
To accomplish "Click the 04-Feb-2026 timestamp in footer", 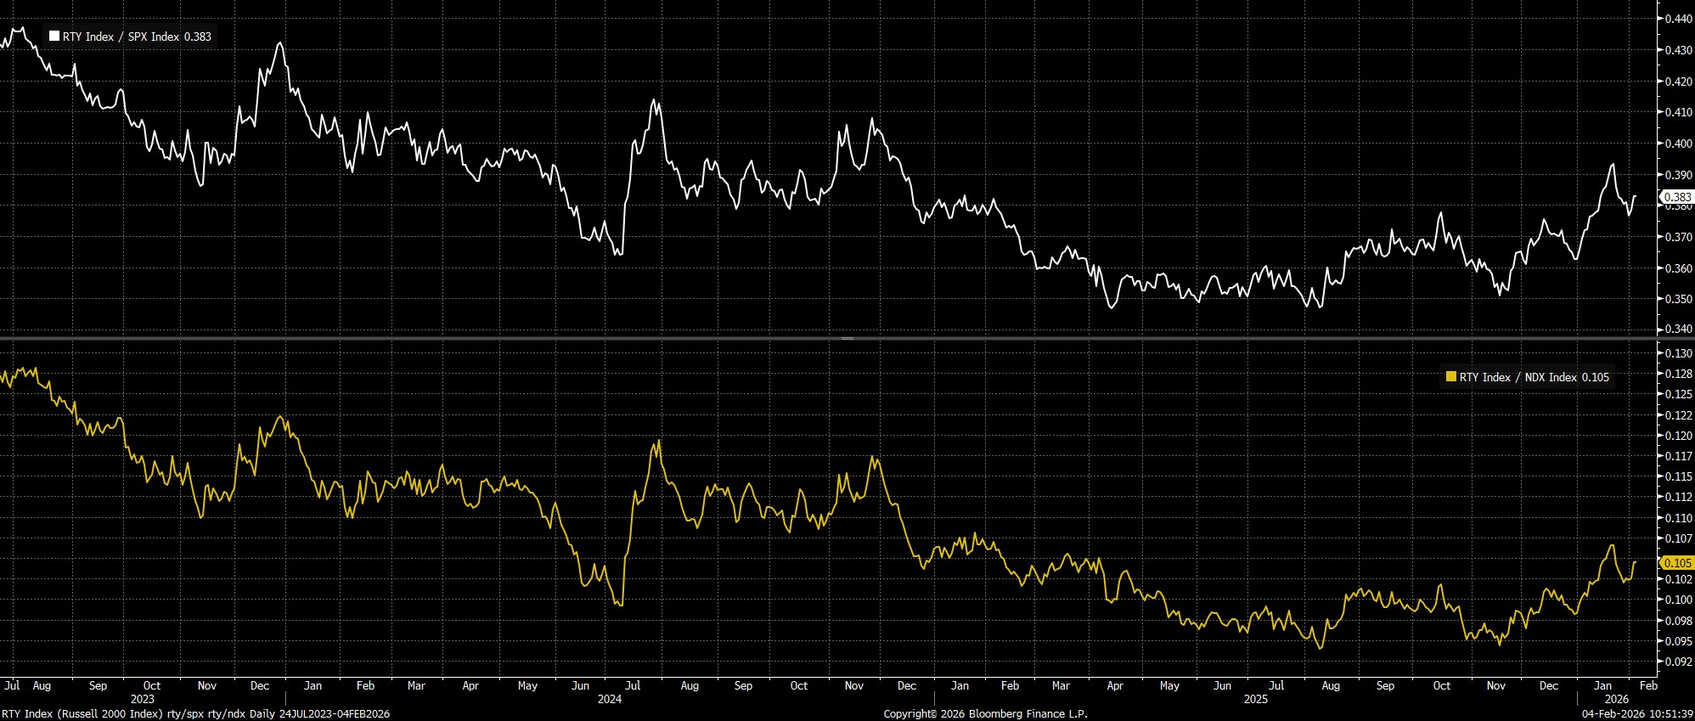I will [x=1636, y=714].
